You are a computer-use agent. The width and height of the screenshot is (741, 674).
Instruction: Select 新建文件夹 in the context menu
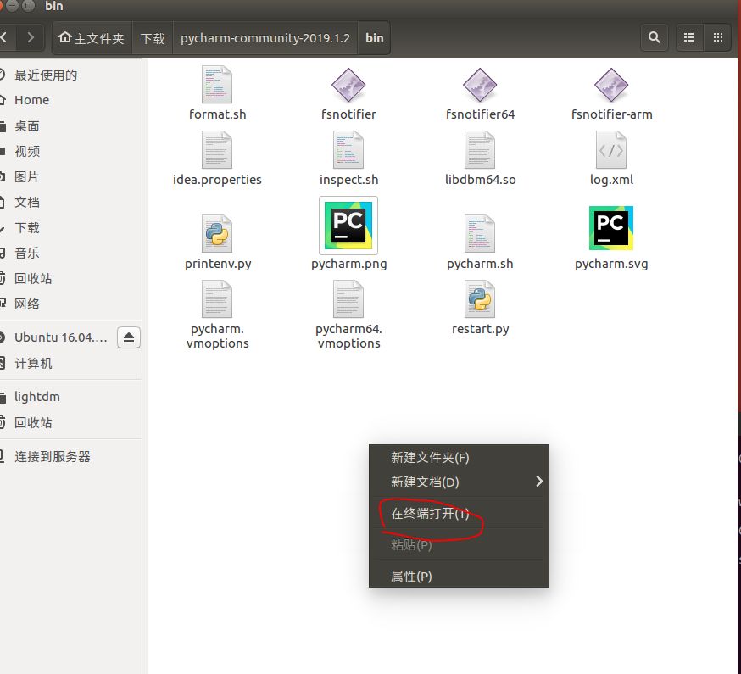[x=428, y=457]
